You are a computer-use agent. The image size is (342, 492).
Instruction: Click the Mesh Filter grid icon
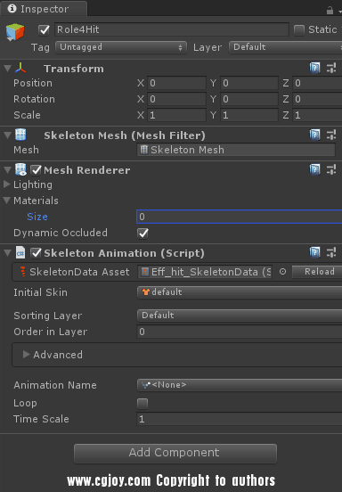pyautogui.click(x=20, y=135)
